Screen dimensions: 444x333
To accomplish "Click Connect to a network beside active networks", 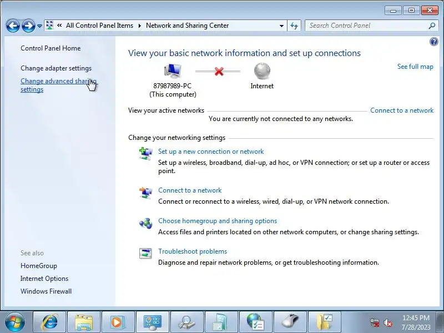I will pyautogui.click(x=402, y=110).
